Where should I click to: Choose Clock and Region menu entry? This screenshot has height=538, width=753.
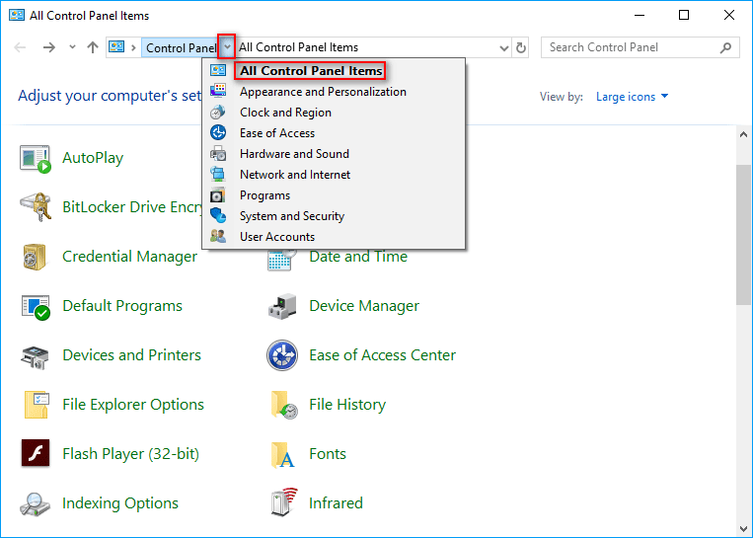coord(285,113)
